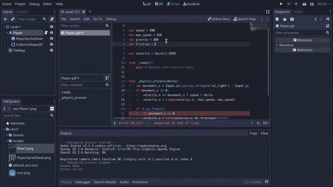The width and height of the screenshot is (333, 187).
Task: Toggle alphabetical sorting of methods list
Action: pyautogui.click(x=107, y=78)
